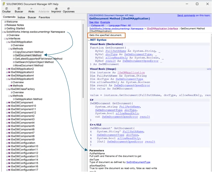Collapse the SolidWorks.Interop.swdocumentmgr Namespace node

coord(3,32)
